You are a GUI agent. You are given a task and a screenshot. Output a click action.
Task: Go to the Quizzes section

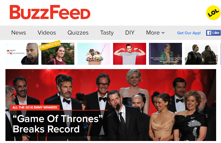tap(78, 33)
